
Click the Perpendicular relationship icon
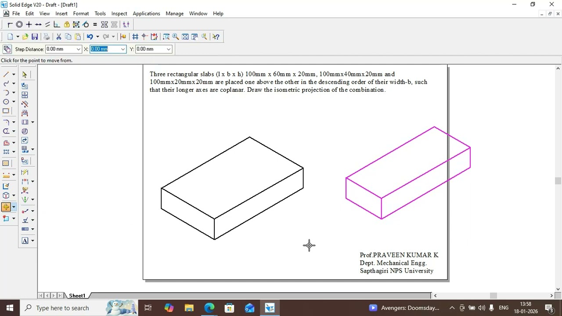[x=57, y=25]
